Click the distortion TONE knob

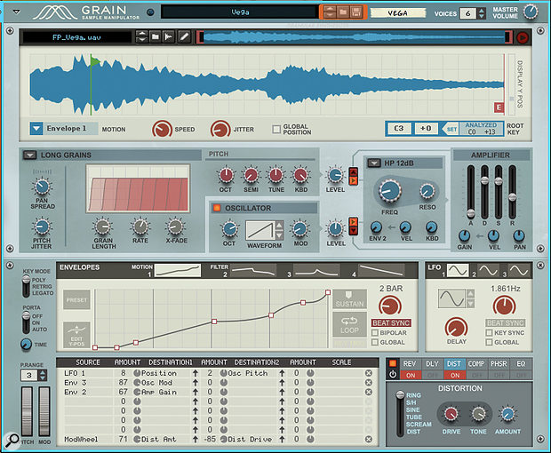[478, 415]
